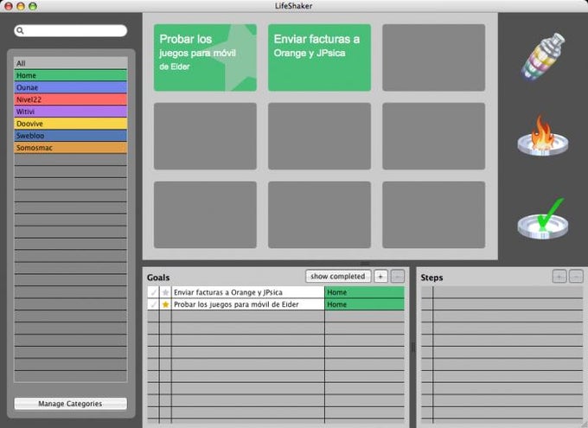Click Home cell of Probar los juegos row

click(x=365, y=304)
